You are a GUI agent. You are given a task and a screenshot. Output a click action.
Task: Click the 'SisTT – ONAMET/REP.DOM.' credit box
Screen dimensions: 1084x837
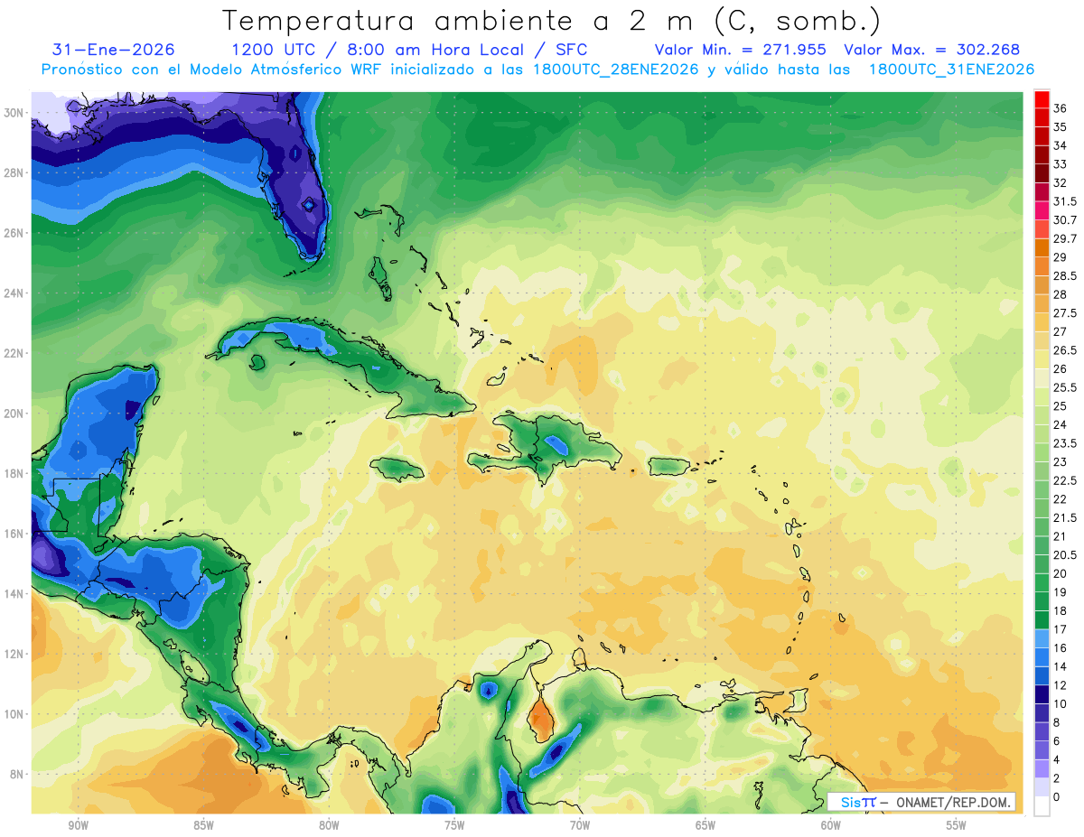coord(921,802)
